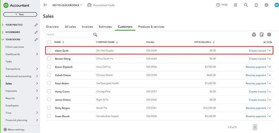Switch to the Invoices tab
This screenshot has width=279, height=133.
point(87,27)
